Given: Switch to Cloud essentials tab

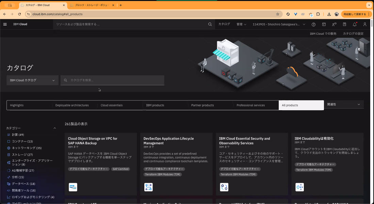Looking at the screenshot, I should pyautogui.click(x=120, y=105).
